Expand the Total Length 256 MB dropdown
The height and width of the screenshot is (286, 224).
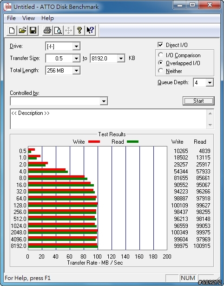click(x=76, y=70)
